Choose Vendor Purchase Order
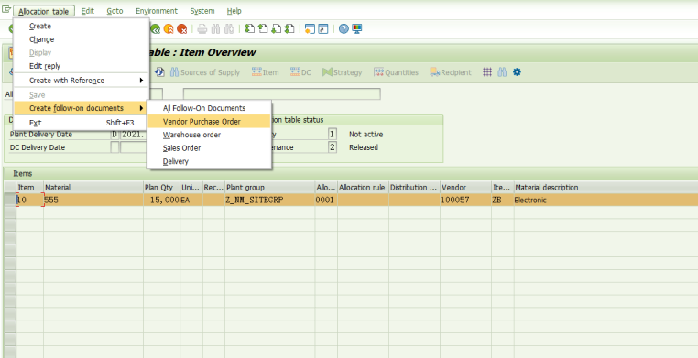Viewport: 698px width, 358px height. pos(209,122)
